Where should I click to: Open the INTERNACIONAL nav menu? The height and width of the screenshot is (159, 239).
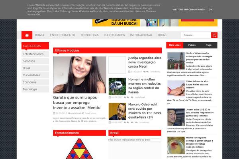[x=141, y=35]
